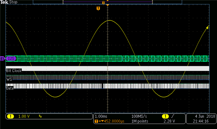
Task: Click the 1.00 V vertical scale readout
Action: (x=24, y=116)
